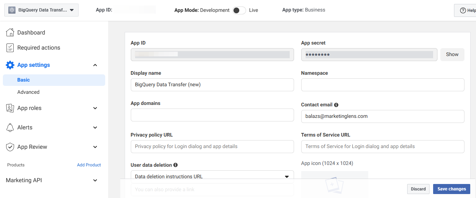Open the Data deletion instructions URL dropdown
This screenshot has width=476, height=198.
pos(212,176)
